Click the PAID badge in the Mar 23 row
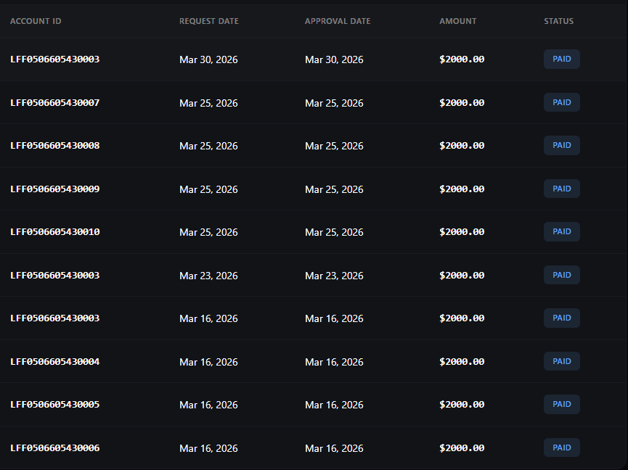This screenshot has height=470, width=628. point(561,275)
